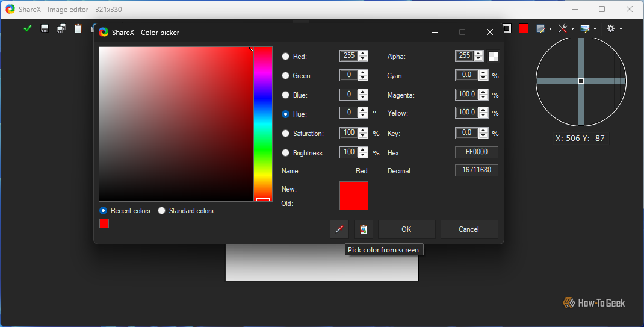Click the Cyan value spinner arrows

click(483, 75)
